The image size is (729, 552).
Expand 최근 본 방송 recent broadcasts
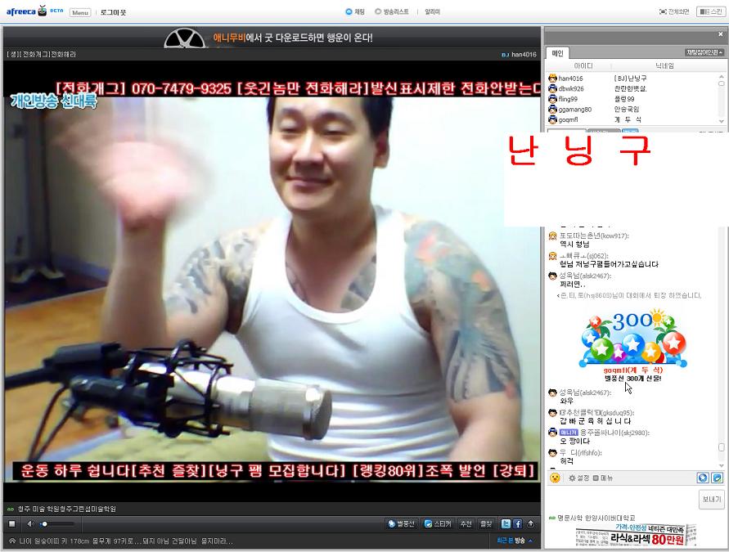point(515,541)
